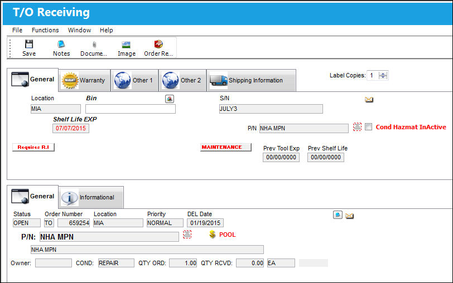The width and height of the screenshot is (453, 283).
Task: Click the Bin lookup icon
Action: 170,99
